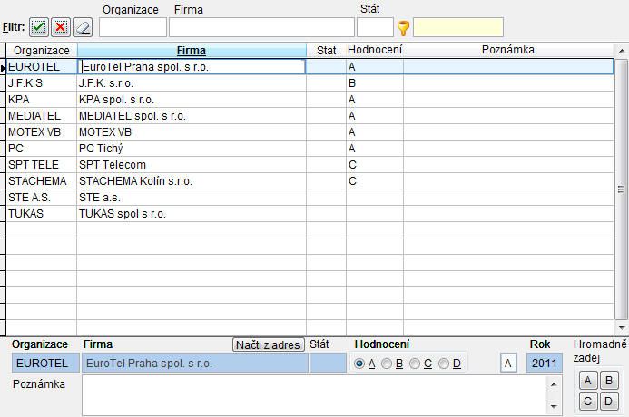Cancel filter with red X icon

pyautogui.click(x=61, y=27)
